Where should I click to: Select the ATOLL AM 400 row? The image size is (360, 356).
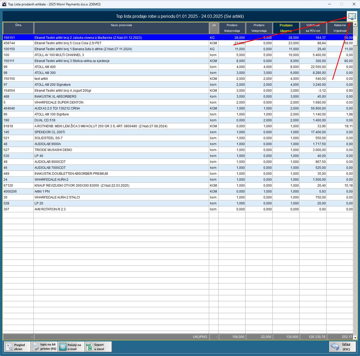[x=178, y=67]
